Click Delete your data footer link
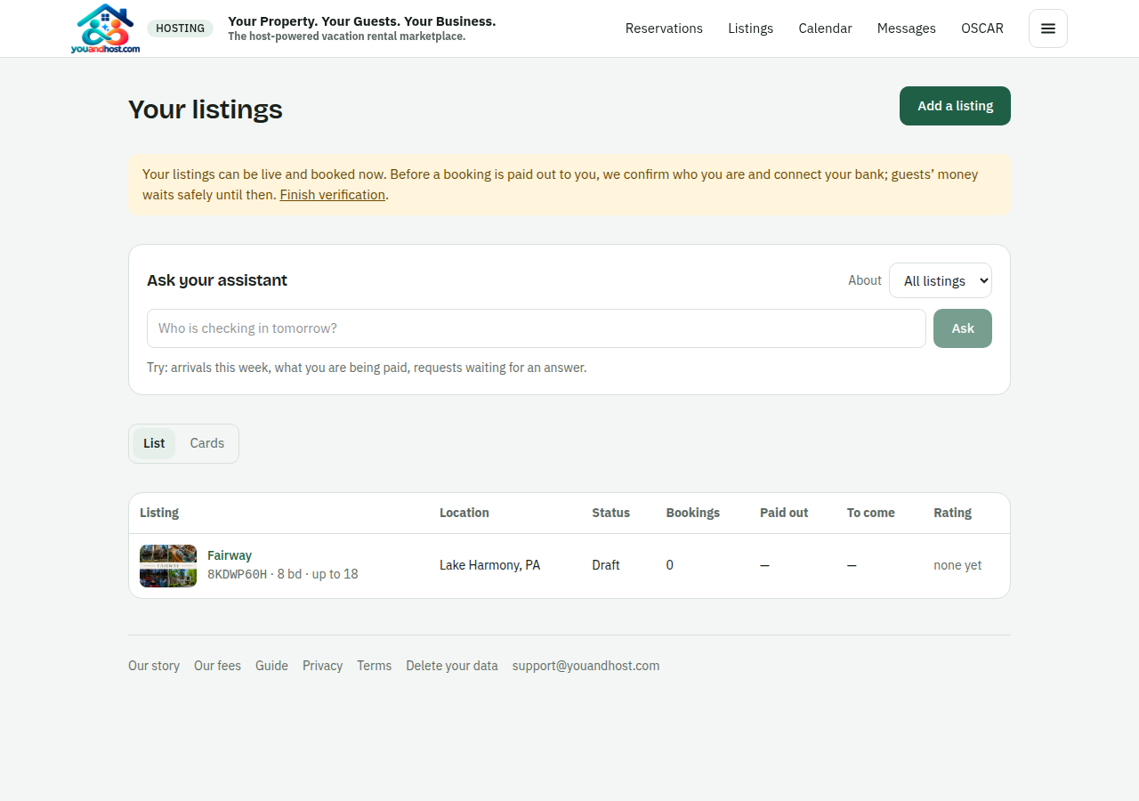The width and height of the screenshot is (1139, 801). point(452,666)
